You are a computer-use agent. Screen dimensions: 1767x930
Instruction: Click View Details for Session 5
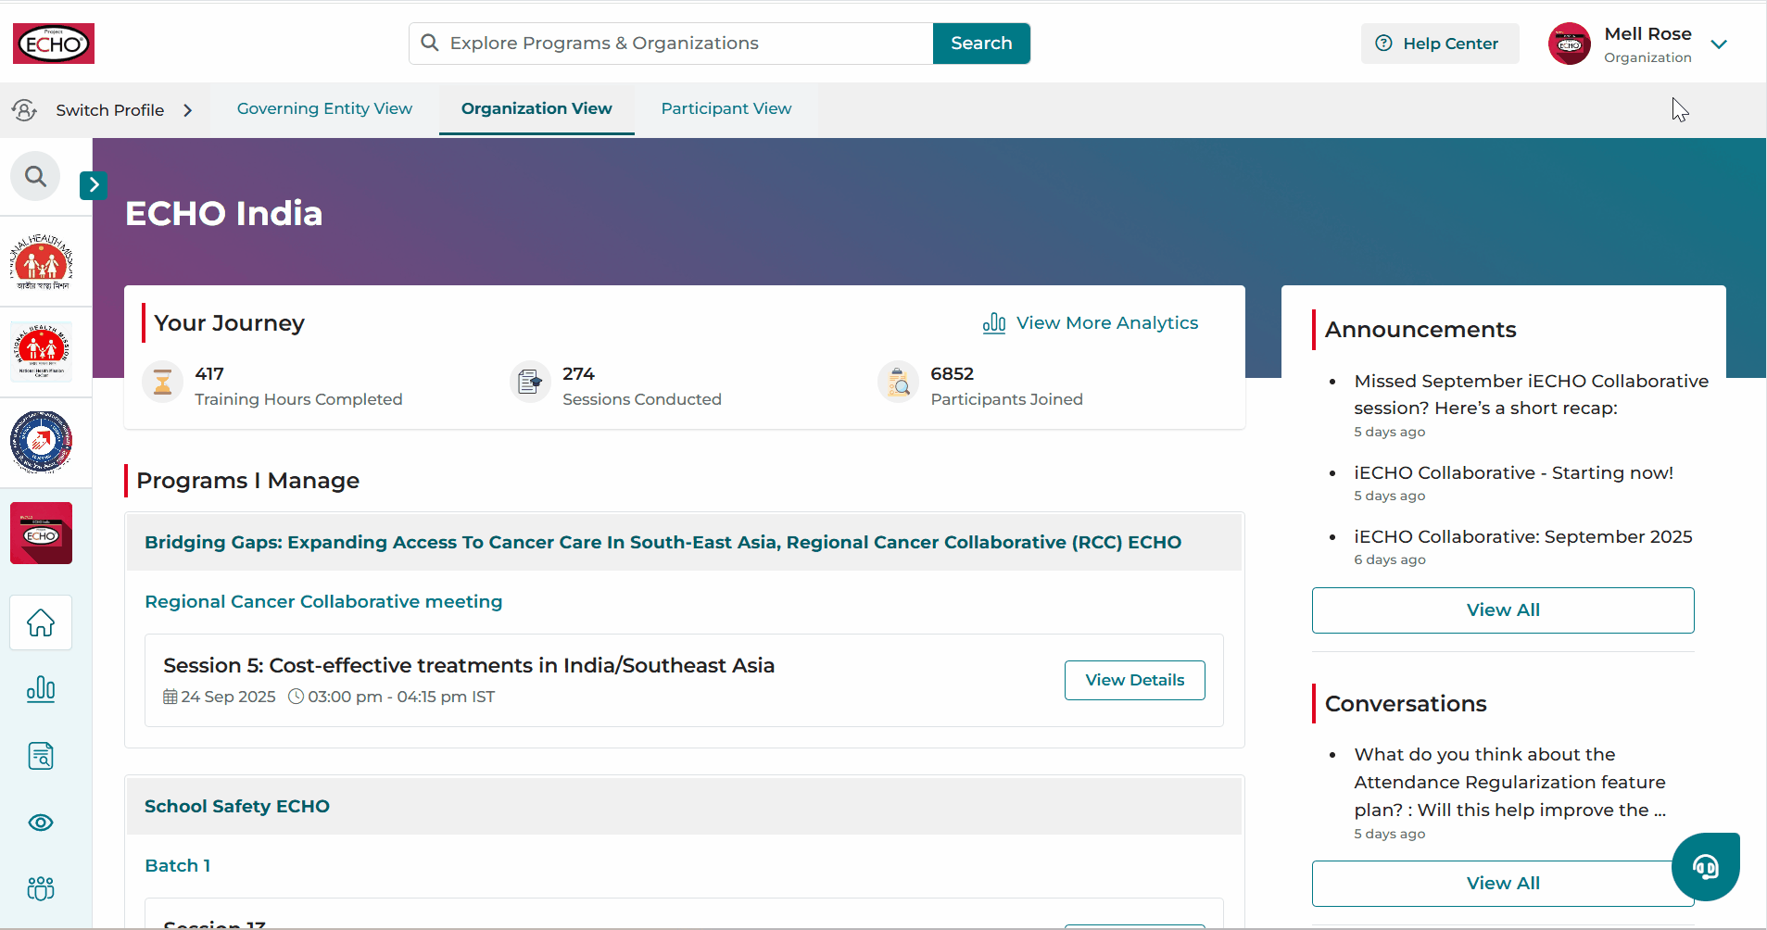pos(1134,680)
